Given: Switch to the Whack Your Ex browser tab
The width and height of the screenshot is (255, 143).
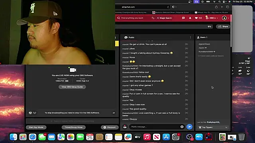Looking at the screenshot, I should coord(212,12).
